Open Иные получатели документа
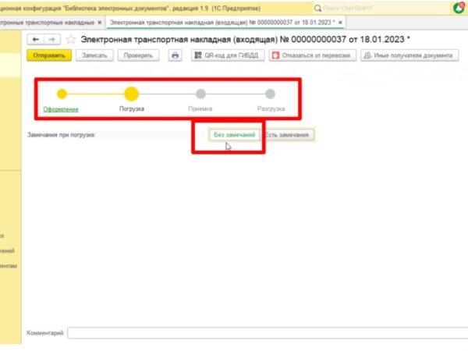 pos(409,55)
